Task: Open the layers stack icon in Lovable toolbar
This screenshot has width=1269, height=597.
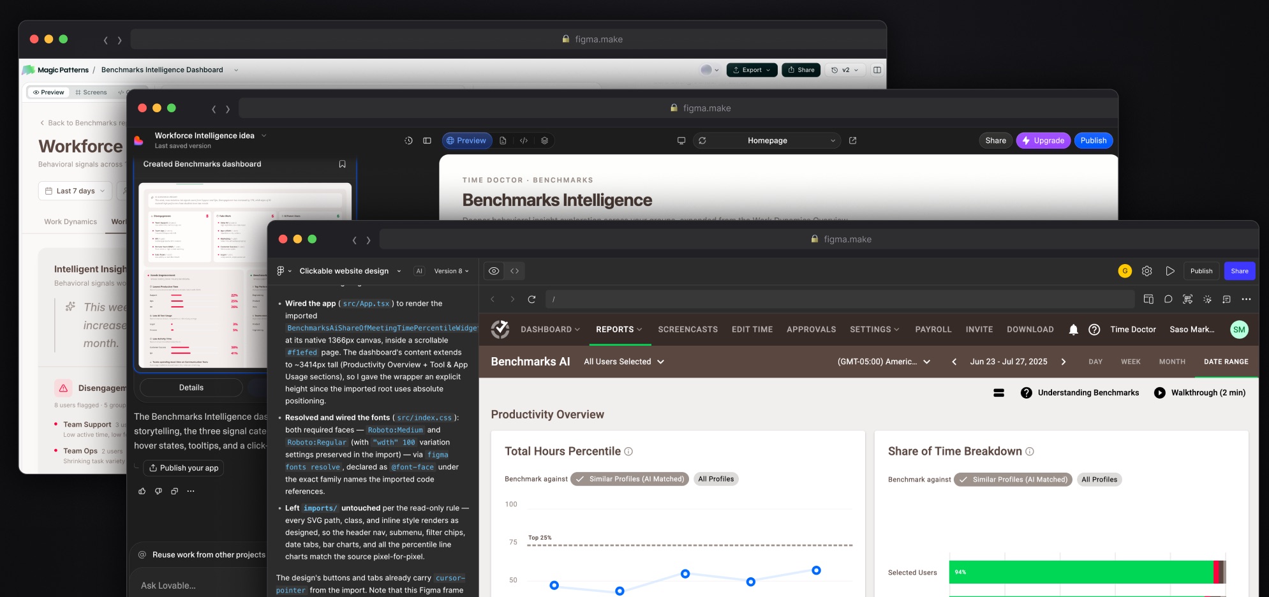Action: pos(544,140)
